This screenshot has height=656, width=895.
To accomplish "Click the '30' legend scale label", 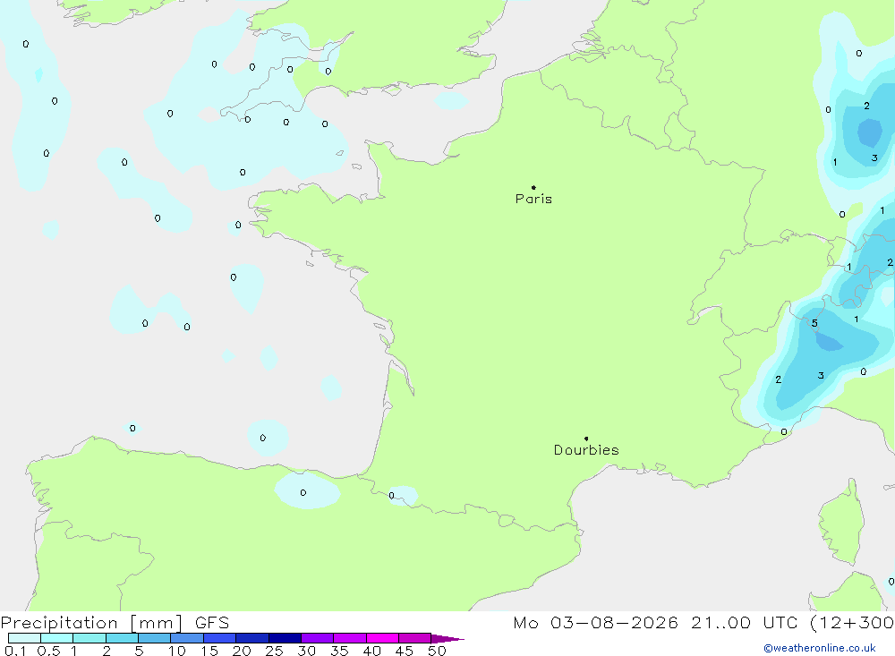I will pyautogui.click(x=307, y=651).
